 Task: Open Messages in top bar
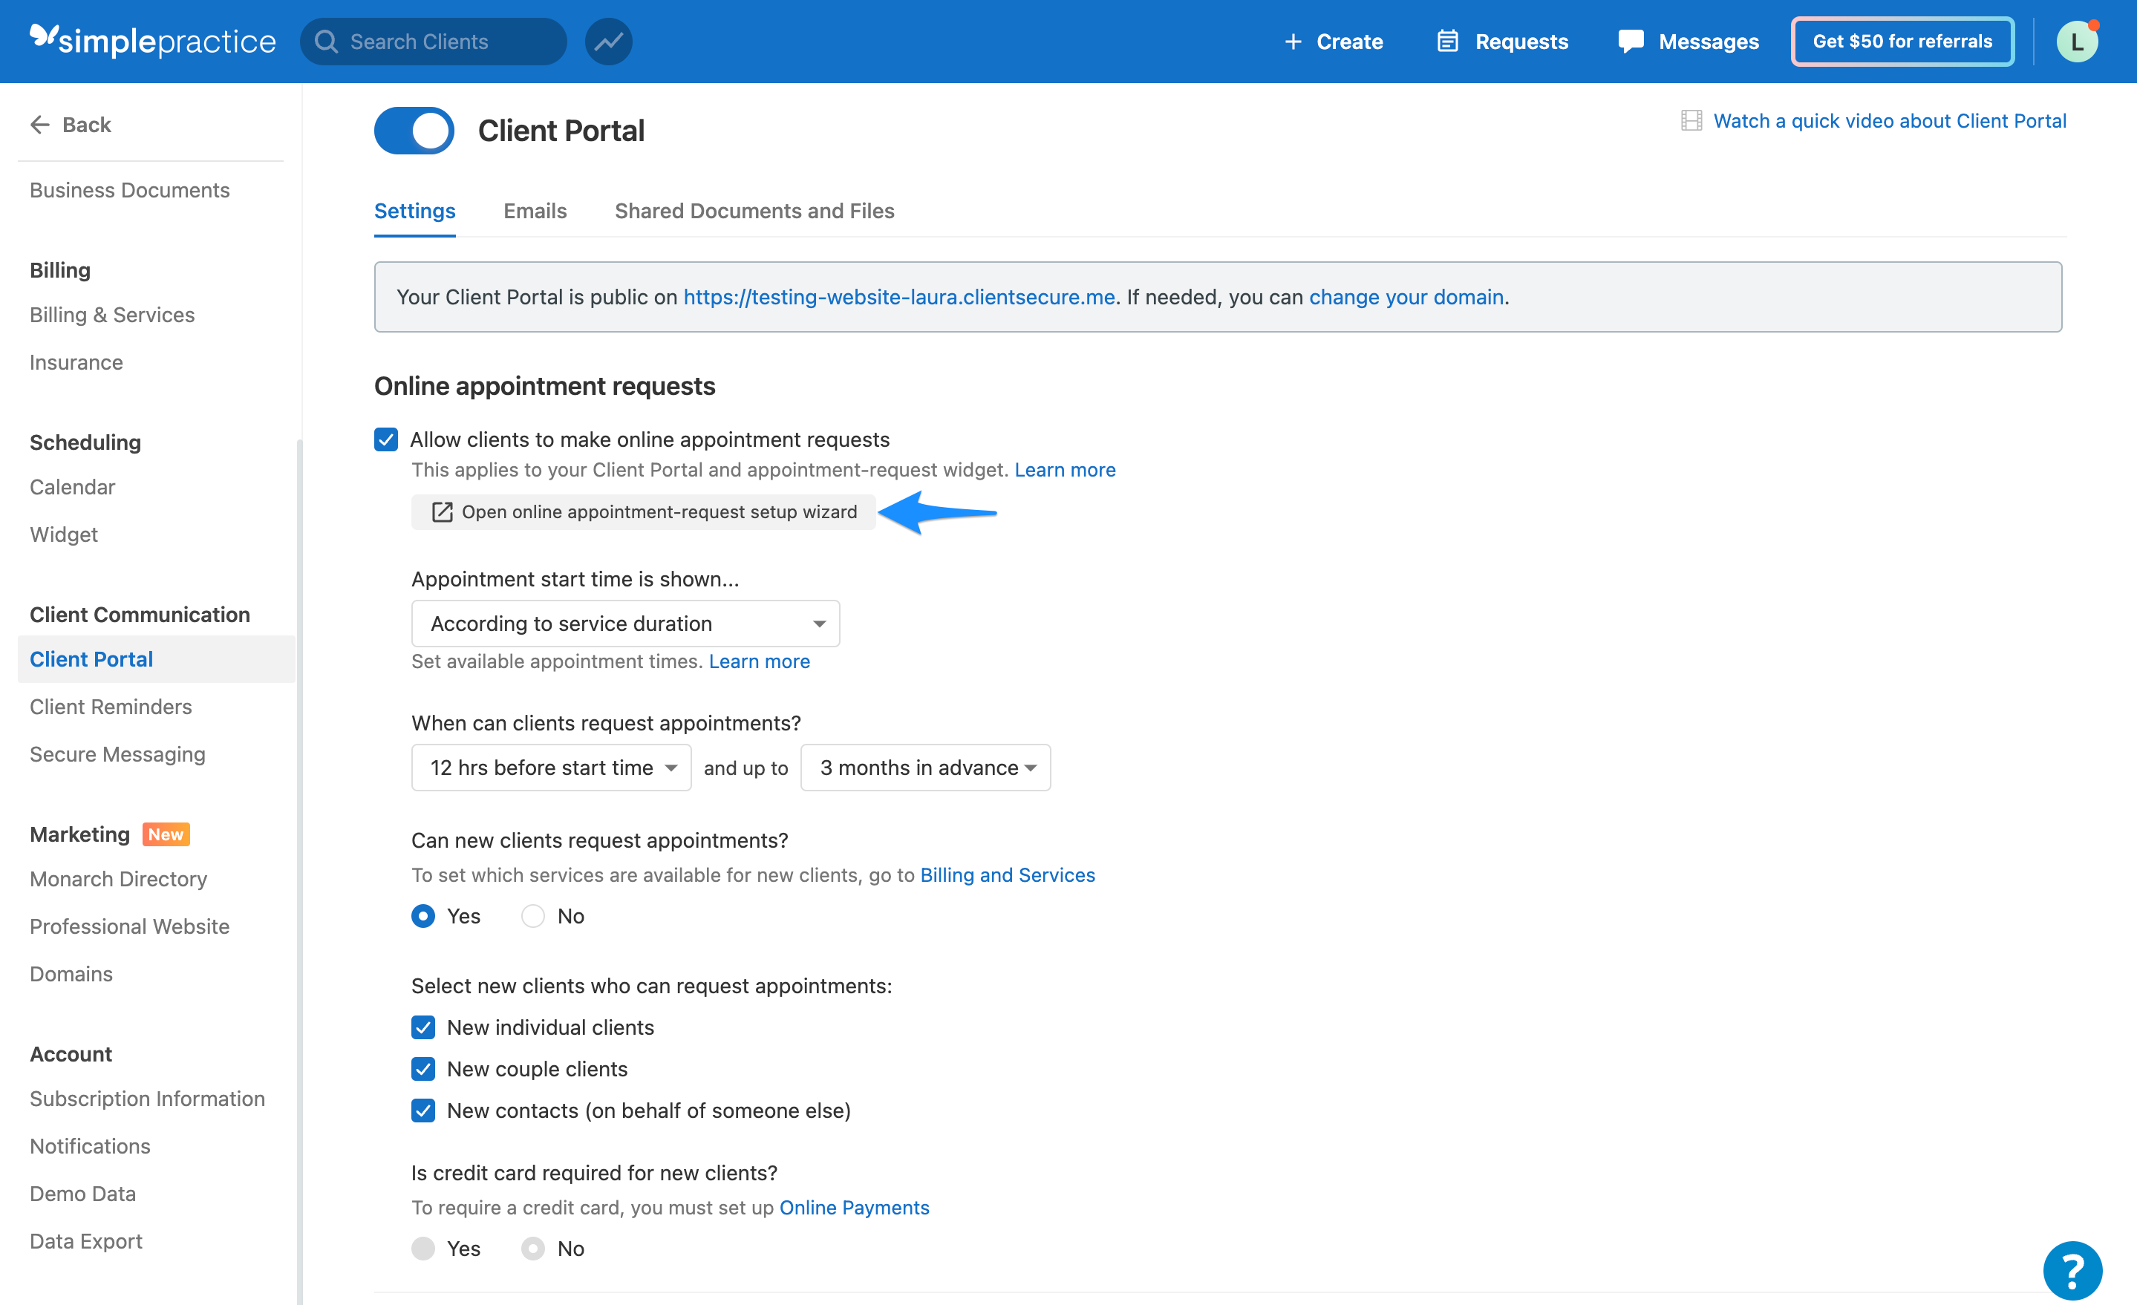(1688, 41)
